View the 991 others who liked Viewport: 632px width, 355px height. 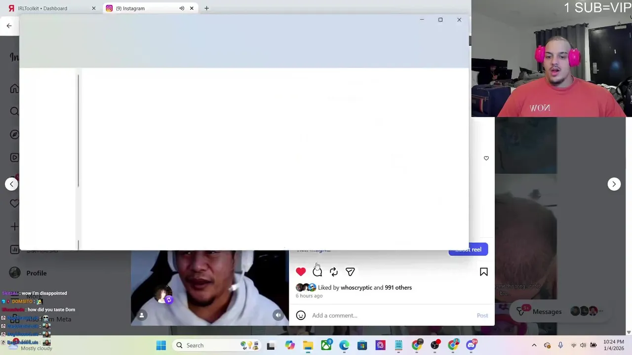click(398, 287)
